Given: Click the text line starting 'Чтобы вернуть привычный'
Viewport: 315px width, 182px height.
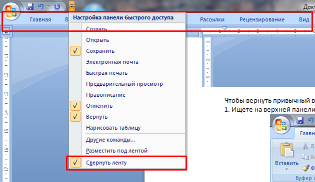Looking at the screenshot, I should (x=269, y=100).
